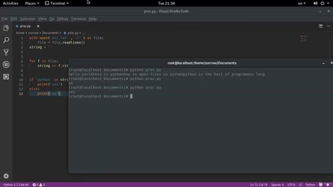Open the Source Control view
Image resolution: width=333 pixels, height=187 pixels.
6,52
